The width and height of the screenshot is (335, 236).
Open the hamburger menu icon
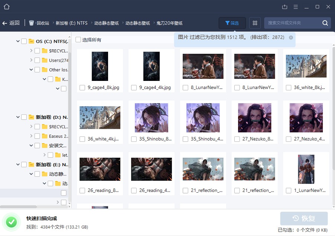tap(296, 7)
